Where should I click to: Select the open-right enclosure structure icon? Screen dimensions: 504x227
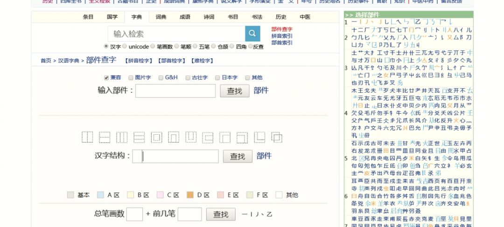pos(208,137)
